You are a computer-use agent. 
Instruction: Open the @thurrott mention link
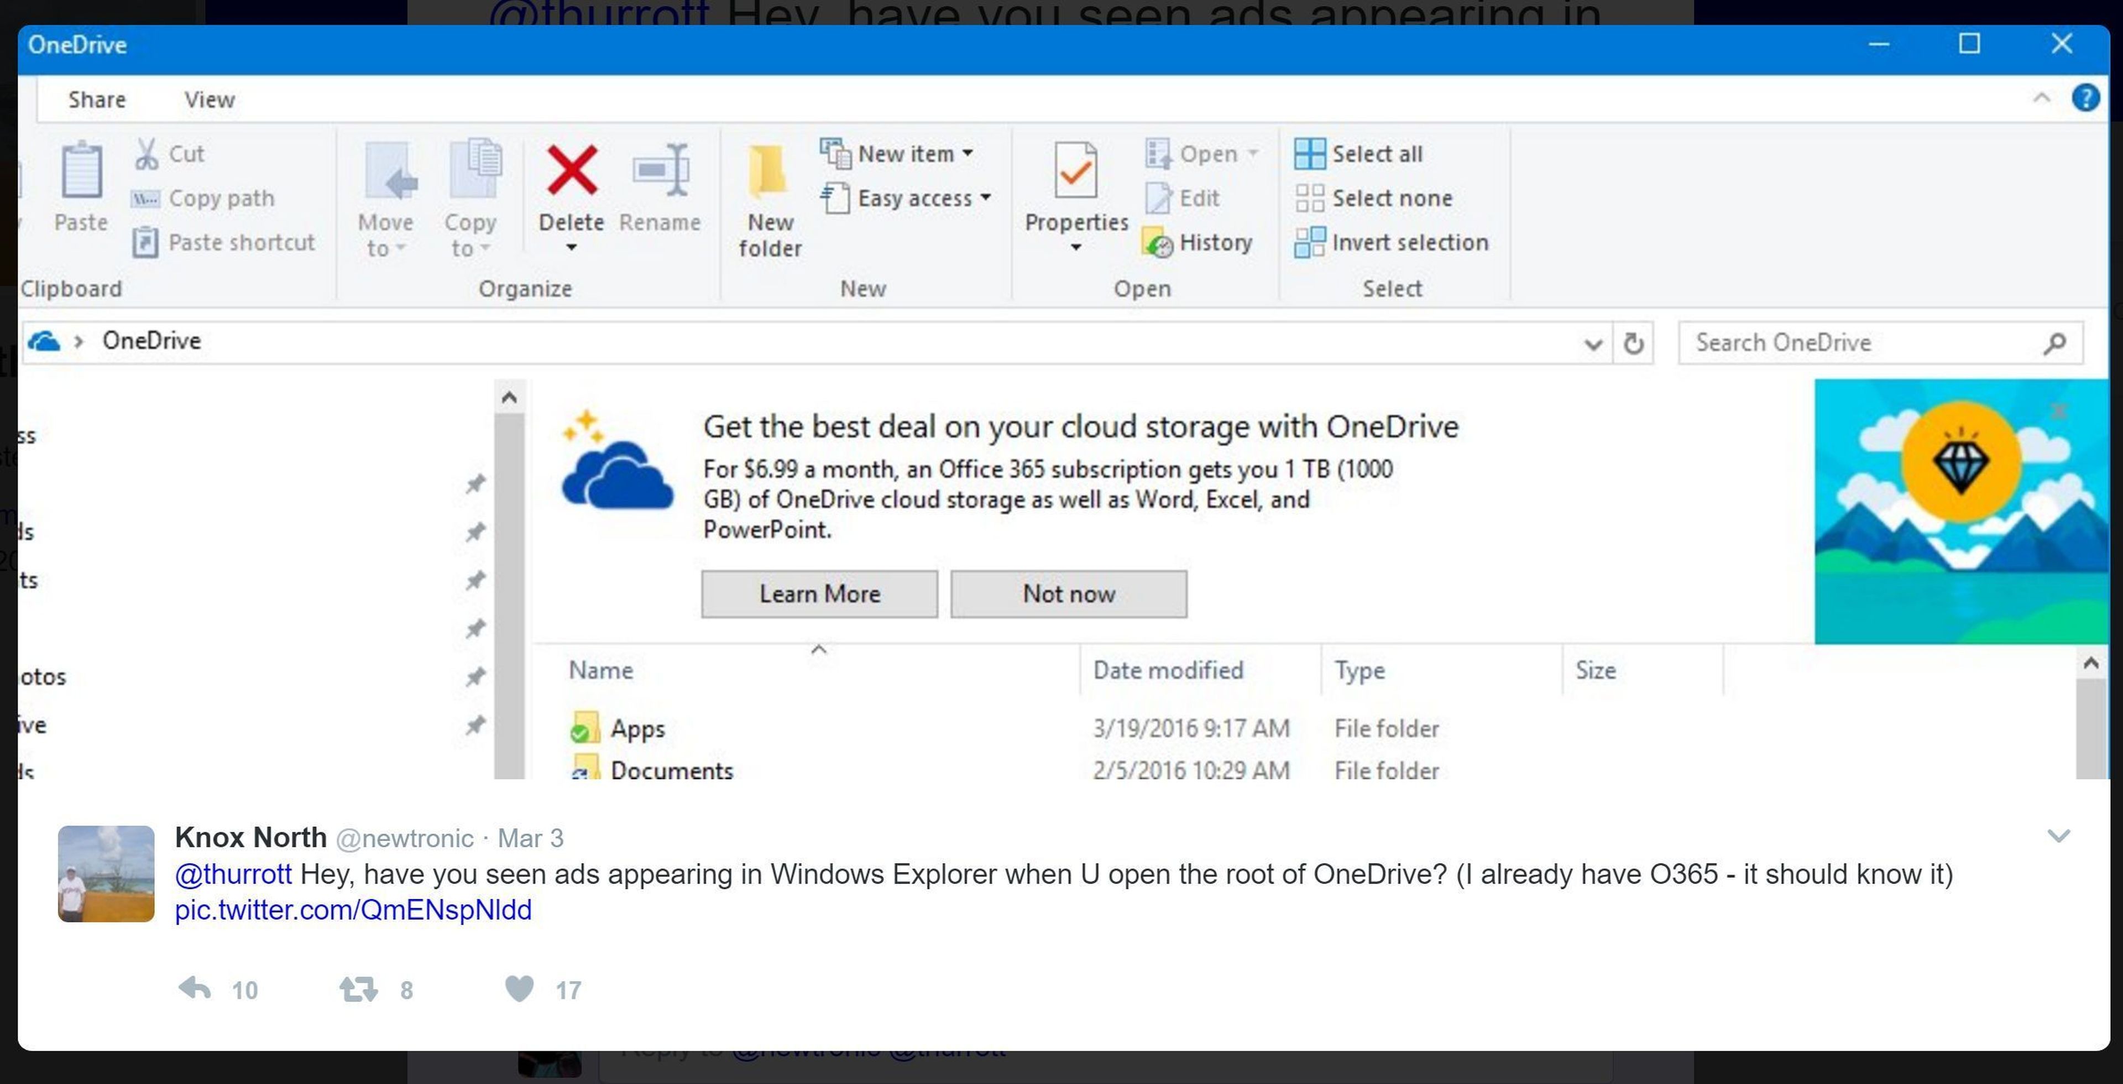[x=233, y=874]
